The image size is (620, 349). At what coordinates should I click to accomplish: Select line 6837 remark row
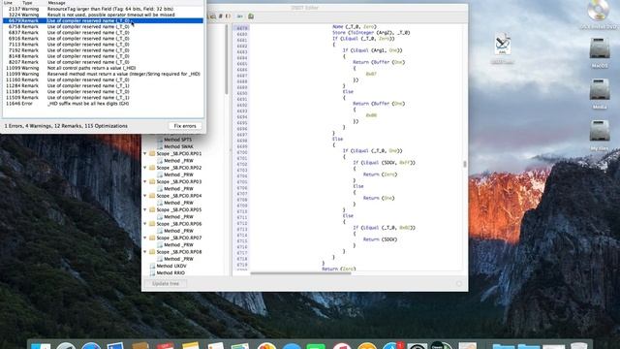(x=103, y=32)
